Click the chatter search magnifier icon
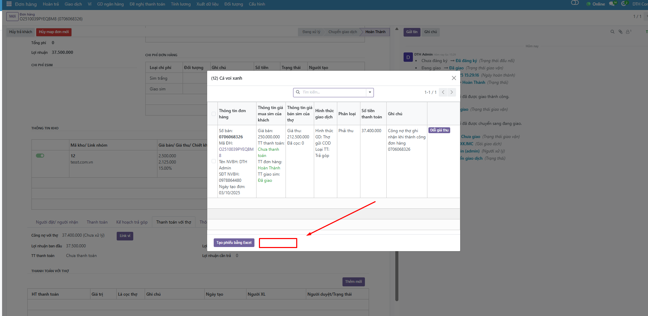The image size is (648, 316). tap(612, 32)
